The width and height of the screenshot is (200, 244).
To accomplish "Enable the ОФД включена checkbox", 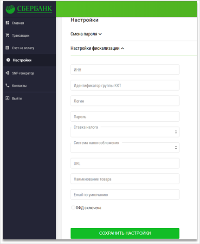I will click(x=73, y=207).
